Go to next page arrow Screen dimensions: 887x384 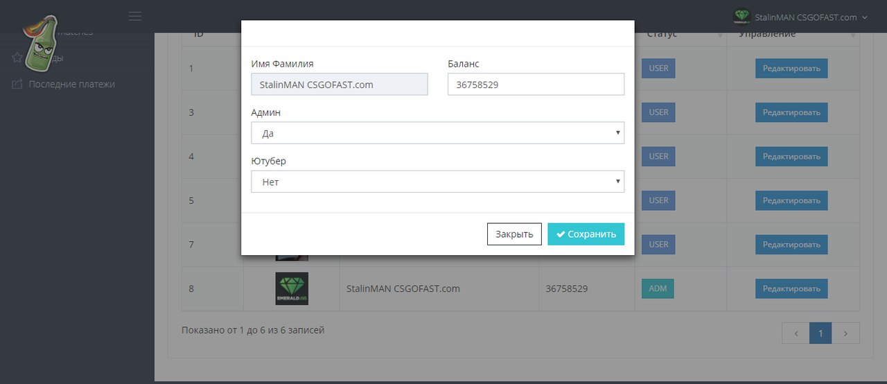coord(845,333)
